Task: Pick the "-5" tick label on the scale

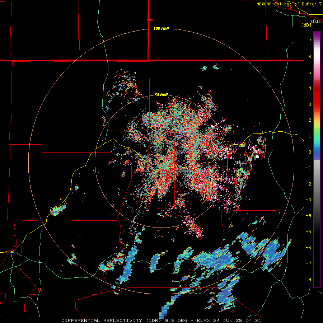Action: tap(308, 232)
